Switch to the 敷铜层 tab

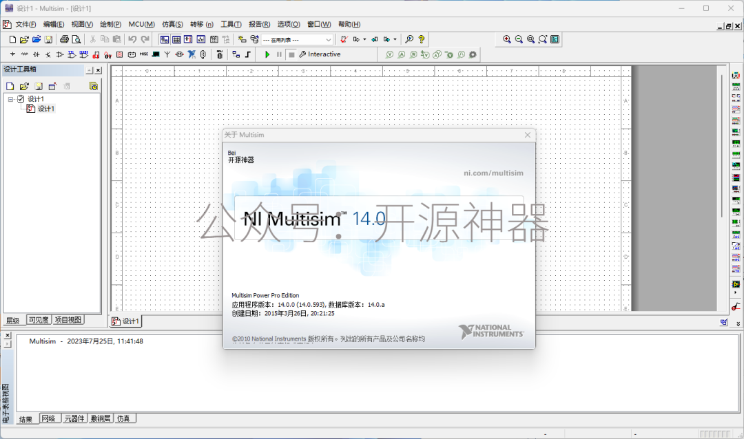point(101,418)
